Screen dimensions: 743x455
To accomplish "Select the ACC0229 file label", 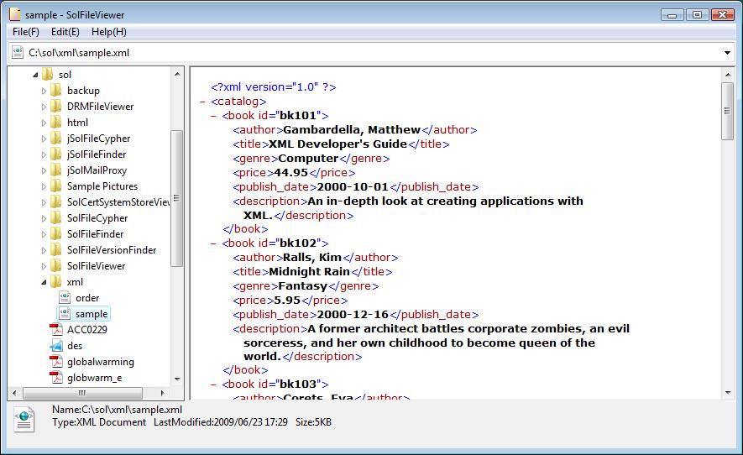I will click(87, 329).
